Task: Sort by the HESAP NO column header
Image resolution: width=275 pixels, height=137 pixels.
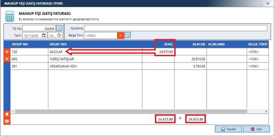Action: pyautogui.click(x=29, y=44)
